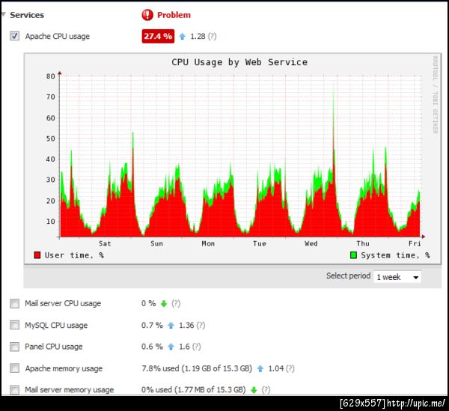The width and height of the screenshot is (449, 411).
Task: Click the 27.4 % red status badge
Action: click(158, 37)
